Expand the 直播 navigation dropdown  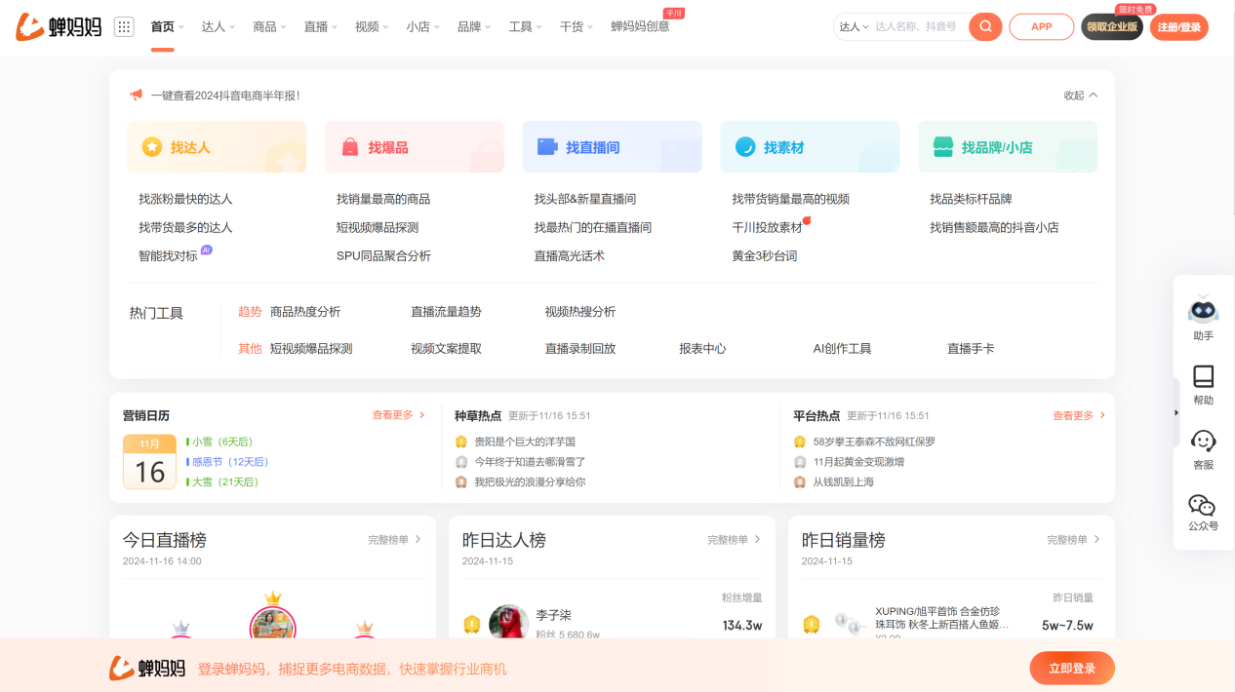321,26
